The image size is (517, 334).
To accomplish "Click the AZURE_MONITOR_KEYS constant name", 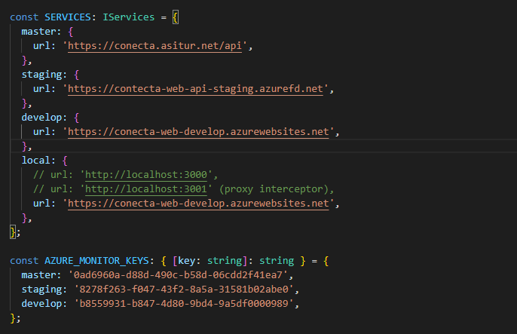I will pyautogui.click(x=97, y=261).
